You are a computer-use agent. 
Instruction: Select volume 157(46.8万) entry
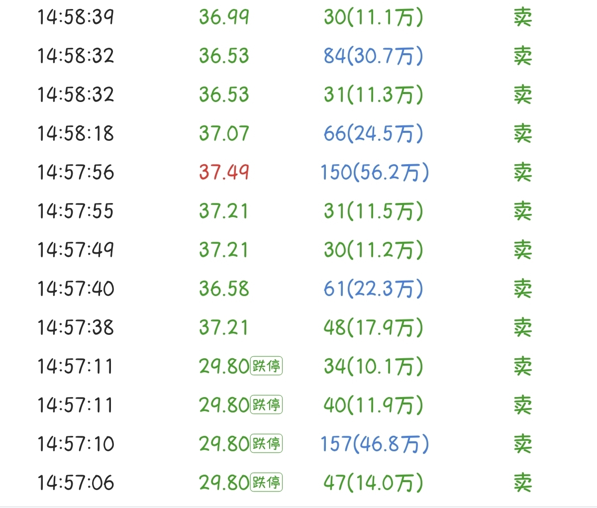pos(375,444)
